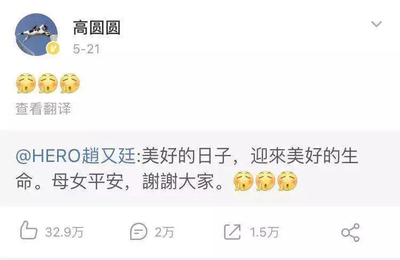Tap the 32.9万 likes count

click(x=65, y=232)
